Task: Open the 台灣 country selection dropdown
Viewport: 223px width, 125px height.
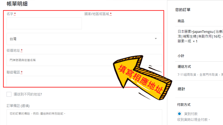Action: 84,39
